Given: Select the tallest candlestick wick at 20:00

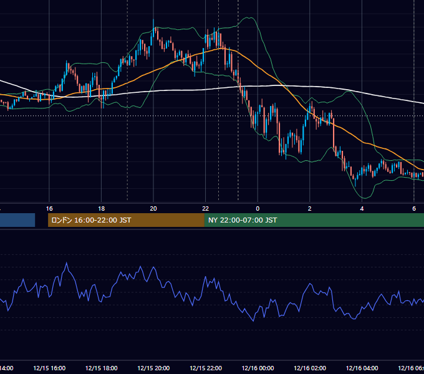Looking at the screenshot, I should point(153,29).
